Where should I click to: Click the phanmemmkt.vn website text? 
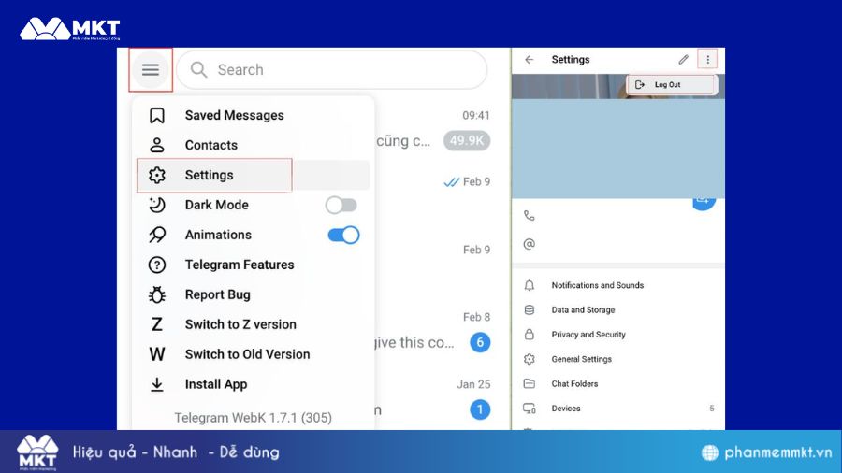778,452
